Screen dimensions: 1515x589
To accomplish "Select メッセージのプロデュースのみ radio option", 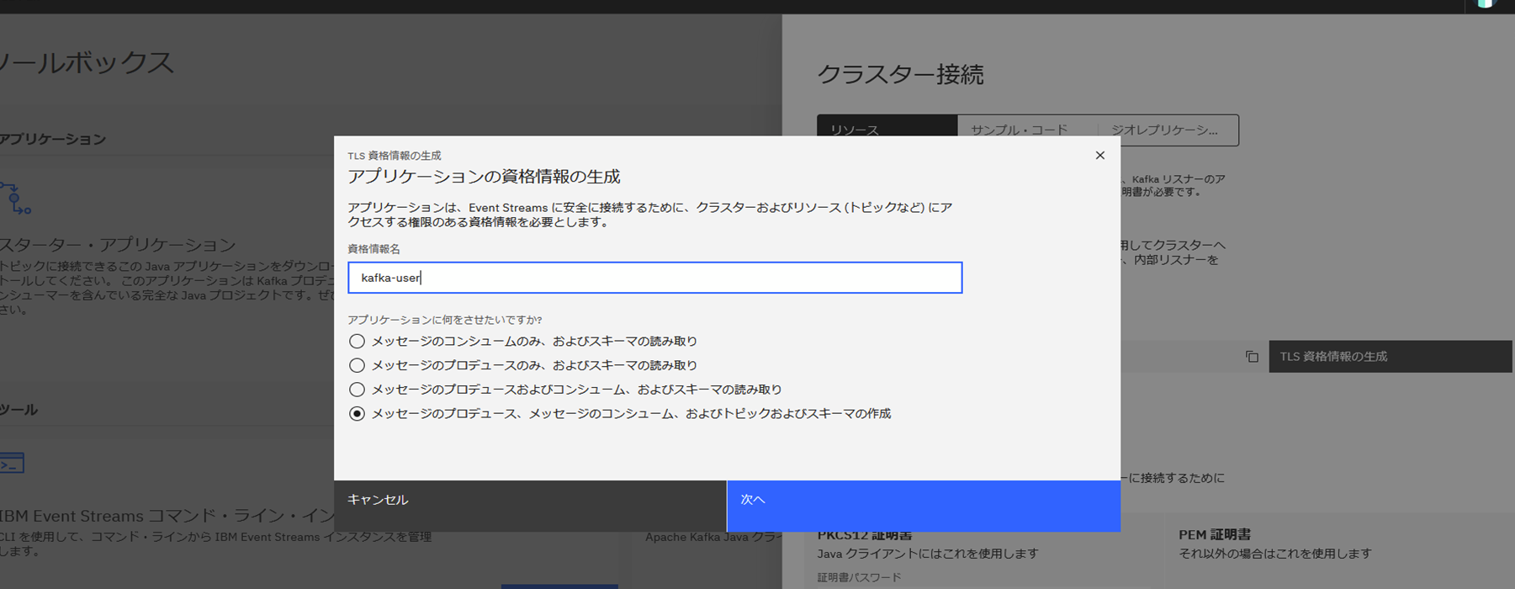I will [358, 365].
